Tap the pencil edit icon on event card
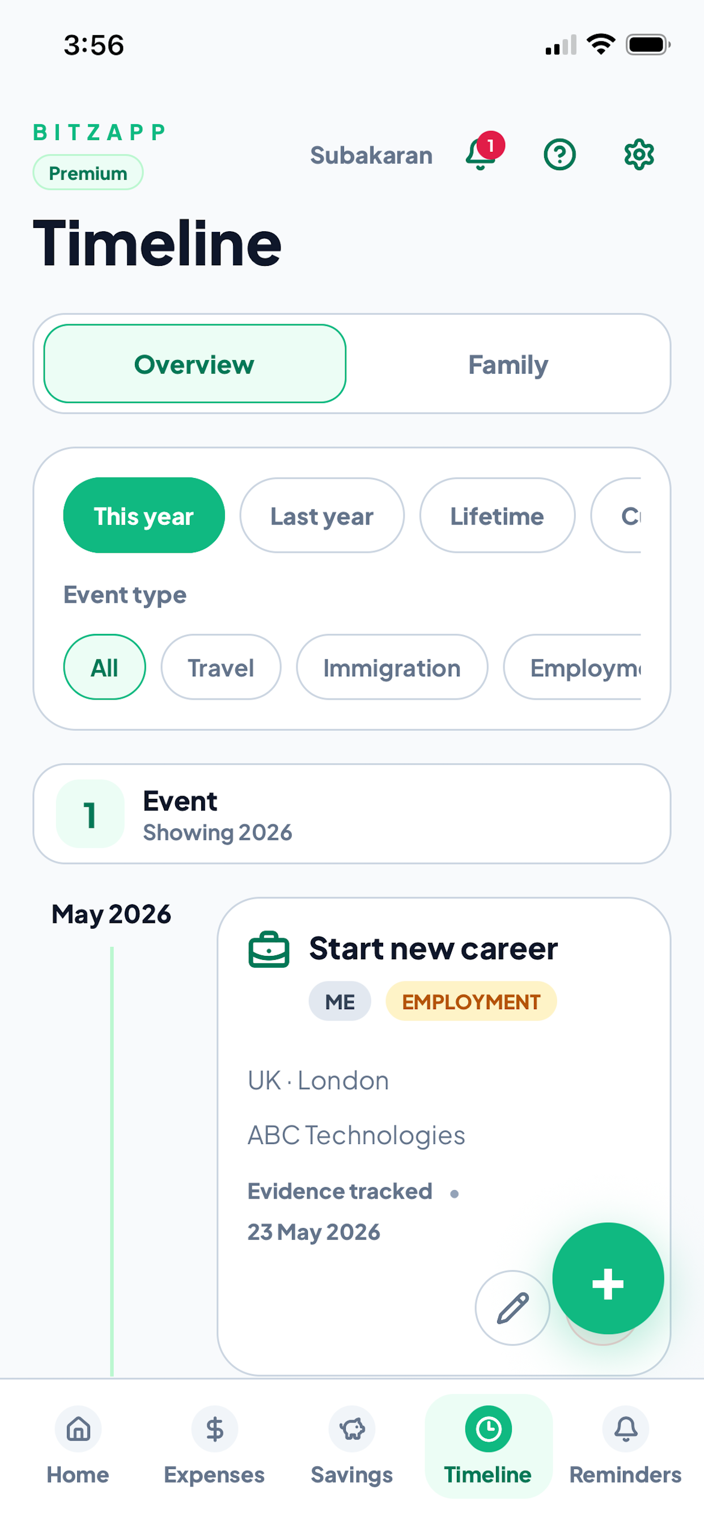 pos(512,1307)
